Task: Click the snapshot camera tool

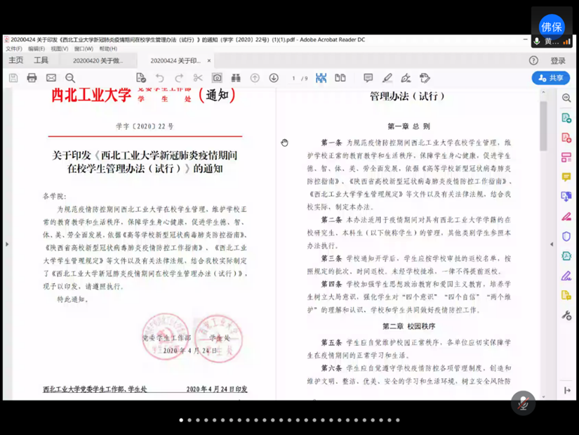Action: click(217, 78)
